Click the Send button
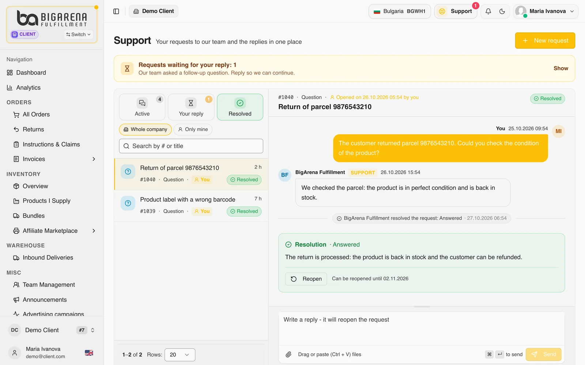Screen dimensions: 585x365 543,354
